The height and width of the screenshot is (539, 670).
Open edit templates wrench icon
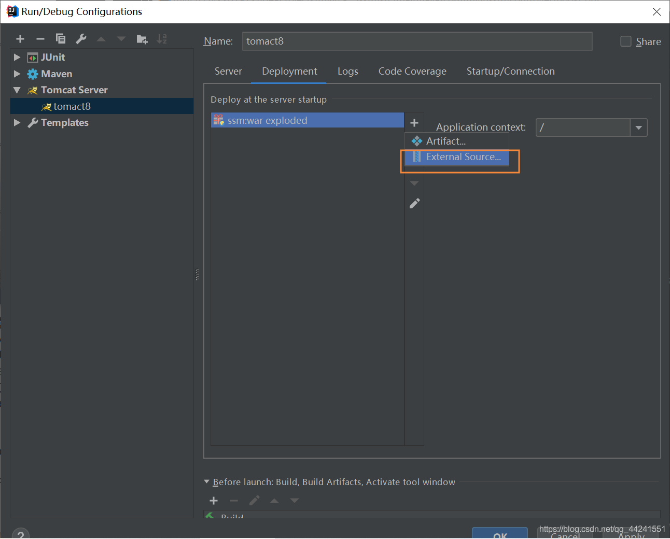pyautogui.click(x=81, y=39)
